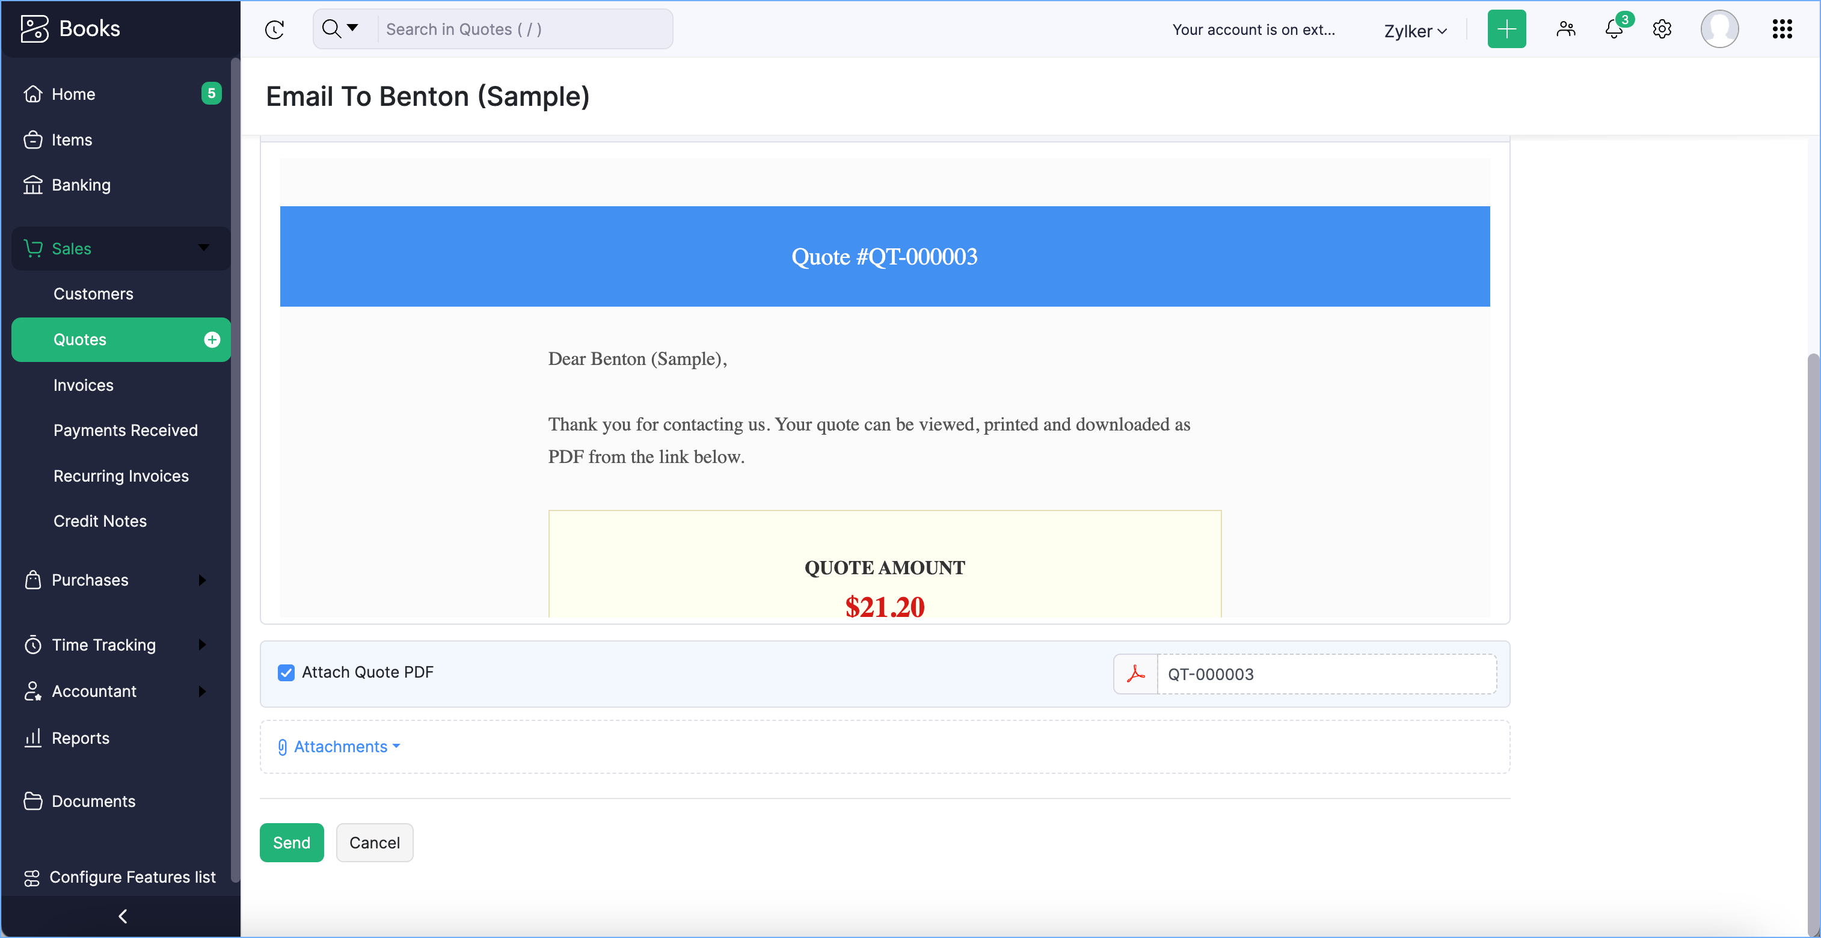The height and width of the screenshot is (938, 1821).
Task: Open the referrals people icon
Action: click(1566, 29)
